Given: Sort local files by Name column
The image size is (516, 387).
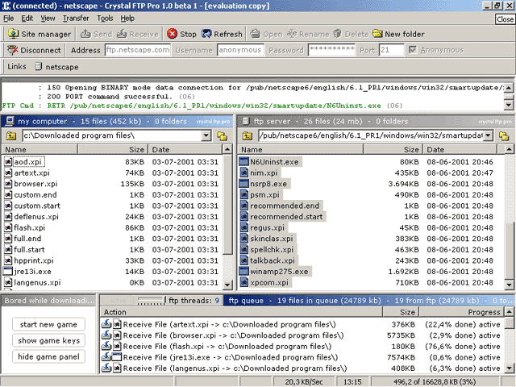Looking at the screenshot, I should 40,150.
